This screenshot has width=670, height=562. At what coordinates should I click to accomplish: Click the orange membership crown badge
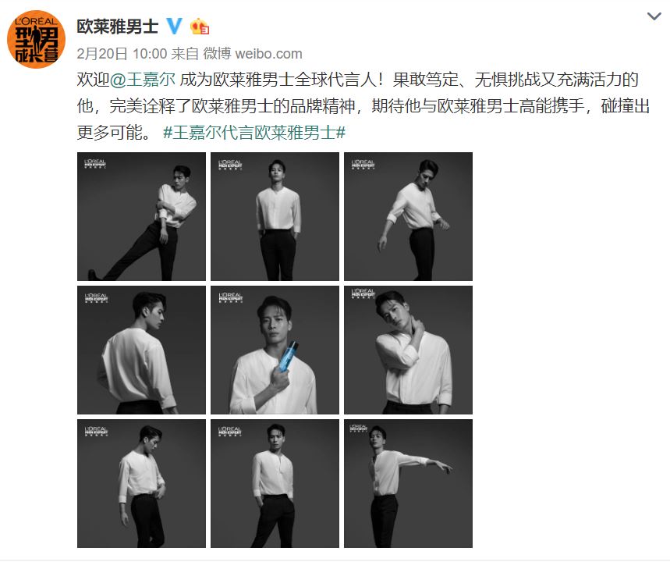pos(200,27)
